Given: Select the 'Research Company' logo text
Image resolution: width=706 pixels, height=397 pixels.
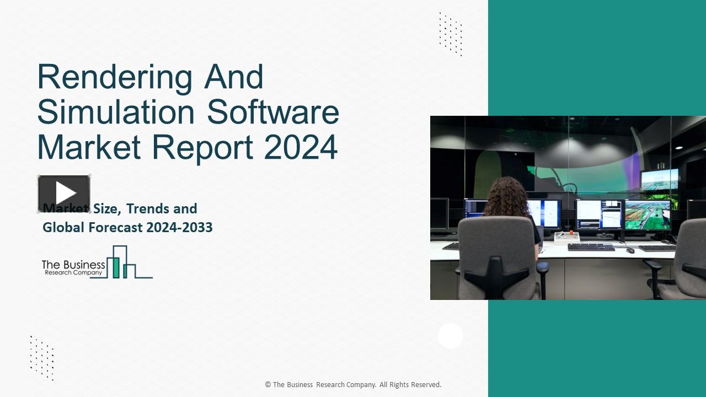Looking at the screenshot, I should pyautogui.click(x=73, y=272).
